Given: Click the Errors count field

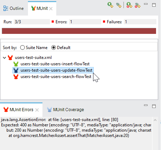Looking at the screenshot, I should pyautogui.click(x=85, y=22).
